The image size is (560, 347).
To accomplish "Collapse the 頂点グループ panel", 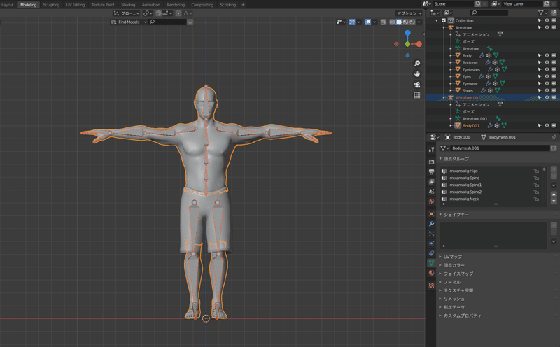I will (x=455, y=159).
